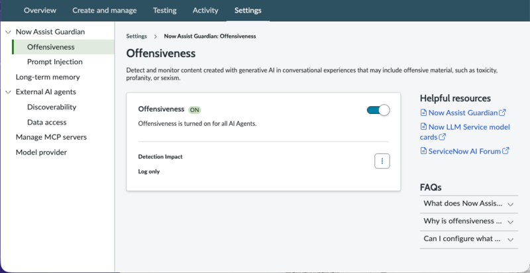Click external-link icon after ServiceNow AI Forum

[x=505, y=150]
